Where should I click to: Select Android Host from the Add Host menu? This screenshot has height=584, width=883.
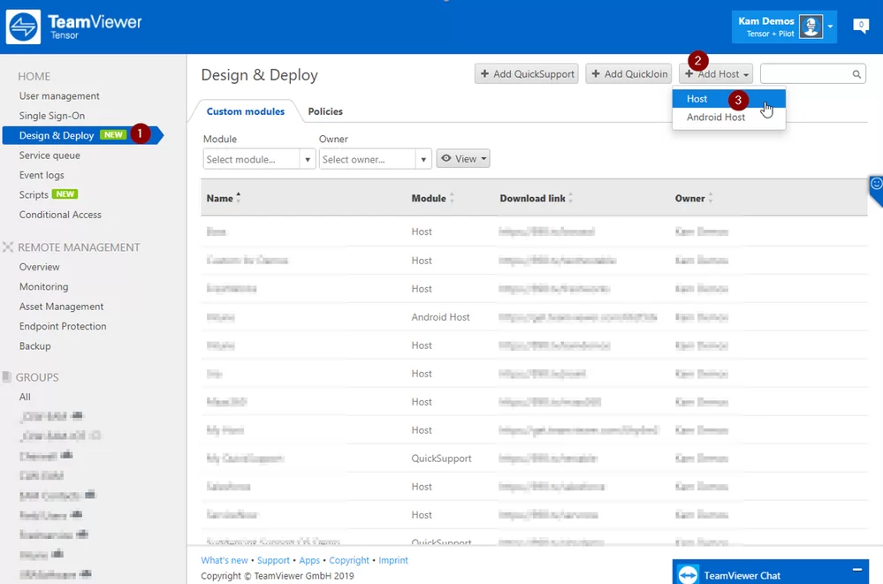pyautogui.click(x=714, y=117)
